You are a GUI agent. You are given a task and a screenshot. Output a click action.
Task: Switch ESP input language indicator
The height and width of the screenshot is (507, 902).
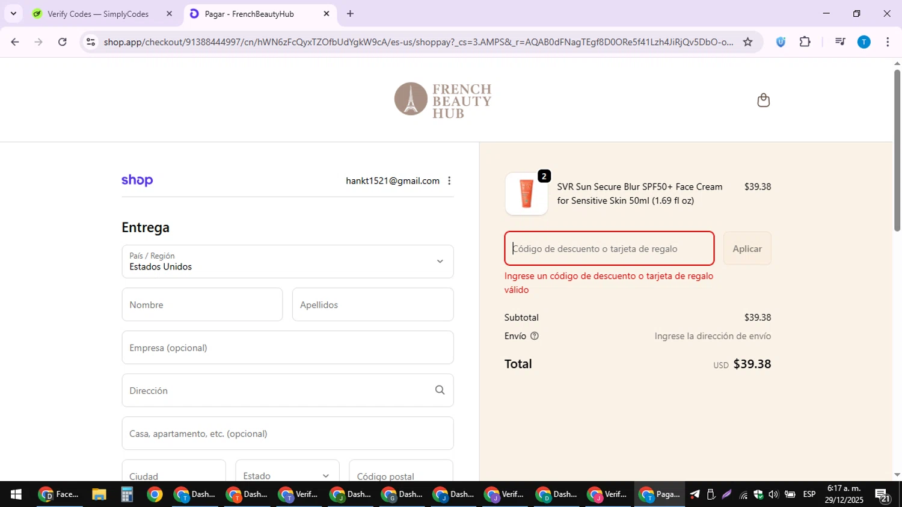(x=809, y=494)
